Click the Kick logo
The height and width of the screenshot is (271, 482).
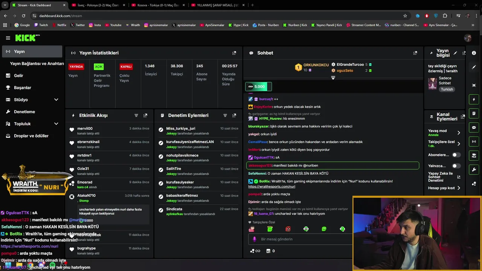pos(27,38)
